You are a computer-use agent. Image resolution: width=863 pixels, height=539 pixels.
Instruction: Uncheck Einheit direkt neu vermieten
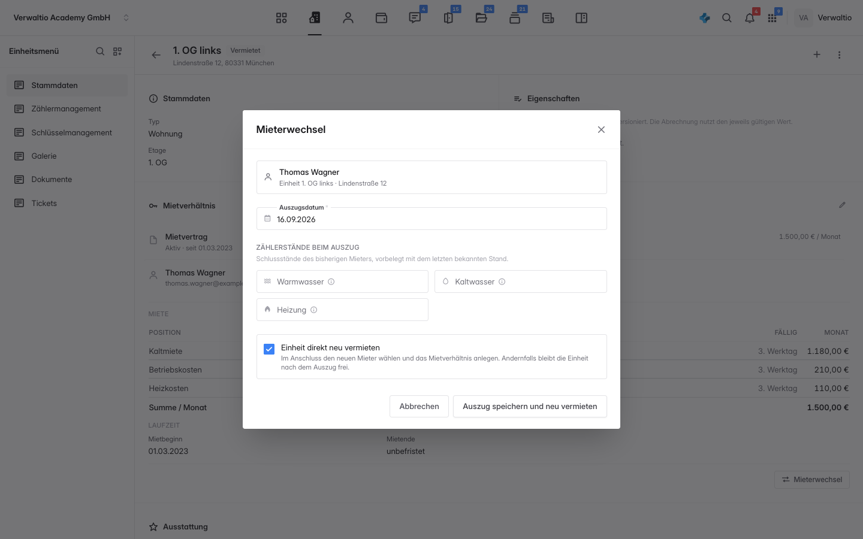269,349
